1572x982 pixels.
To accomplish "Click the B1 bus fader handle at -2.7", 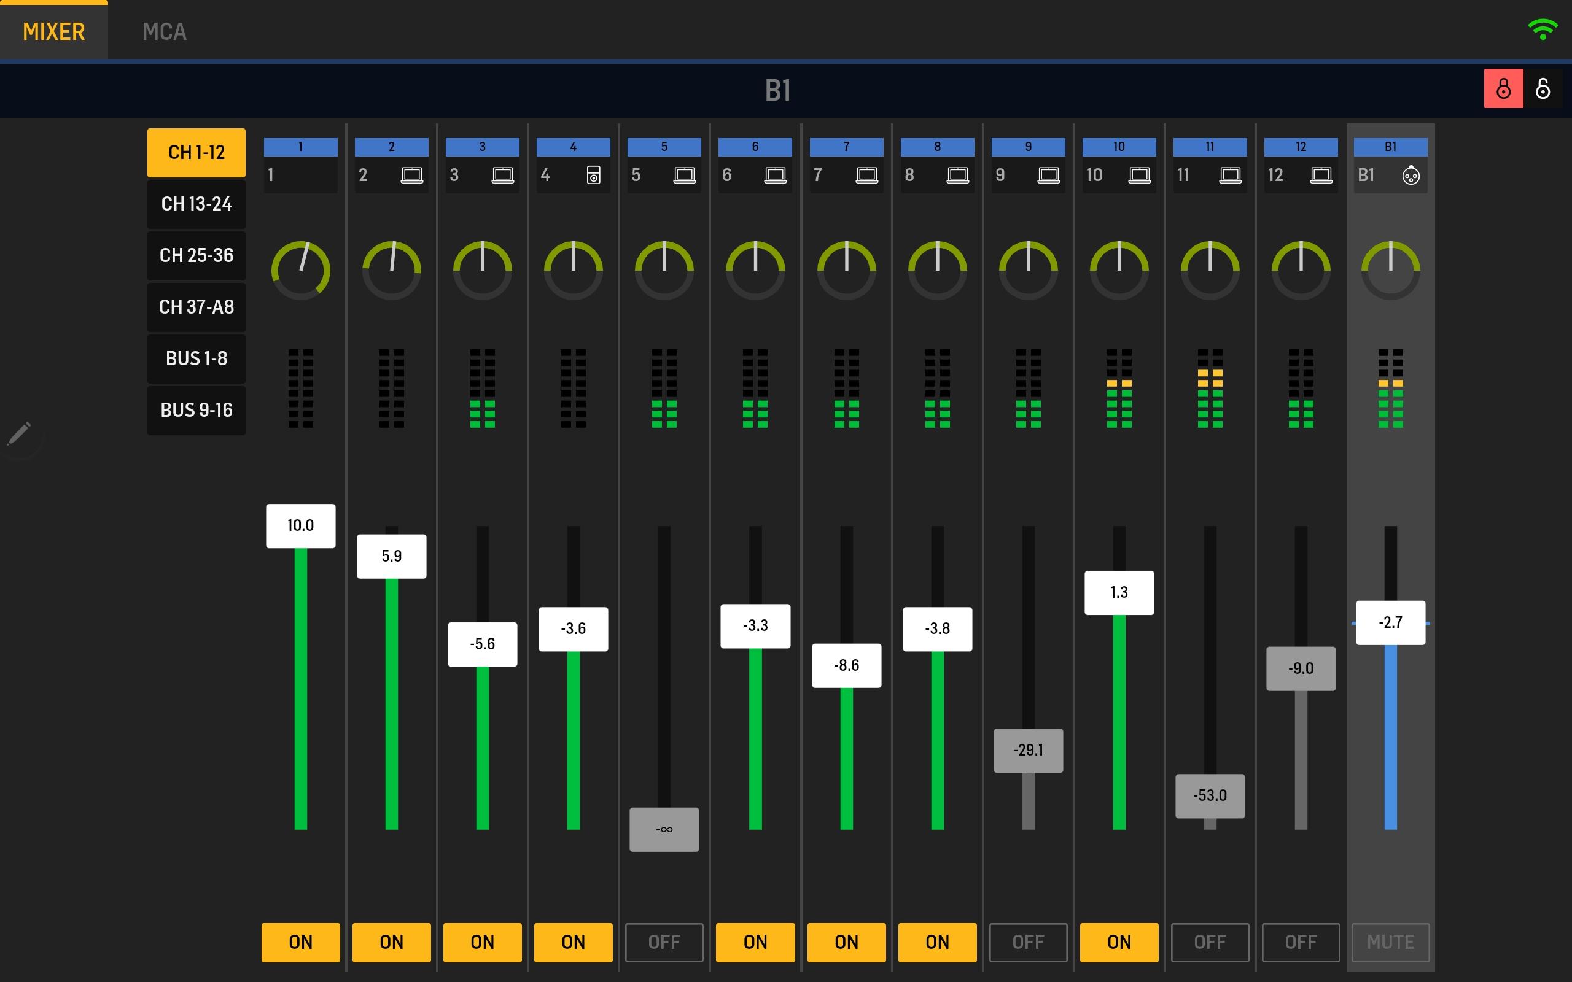I will tap(1390, 622).
